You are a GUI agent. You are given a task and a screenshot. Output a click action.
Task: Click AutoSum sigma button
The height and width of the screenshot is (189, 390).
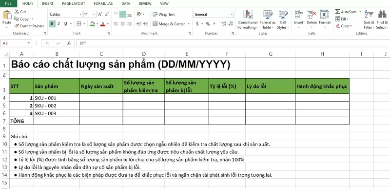[346, 12]
